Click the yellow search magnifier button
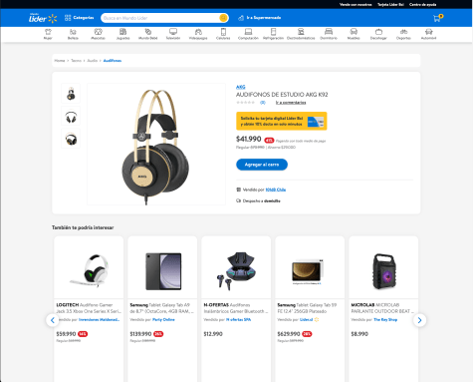This screenshot has width=473, height=382. click(x=224, y=18)
